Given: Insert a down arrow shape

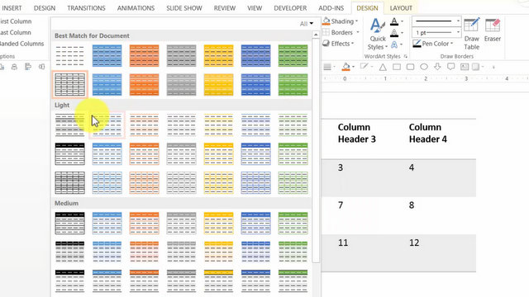Looking at the screenshot, I should [x=437, y=67].
